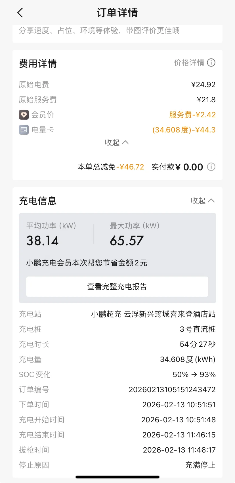Tap the charging station name 小鹏超充 云浮新兴筠城喜来登酒店站

point(153,314)
